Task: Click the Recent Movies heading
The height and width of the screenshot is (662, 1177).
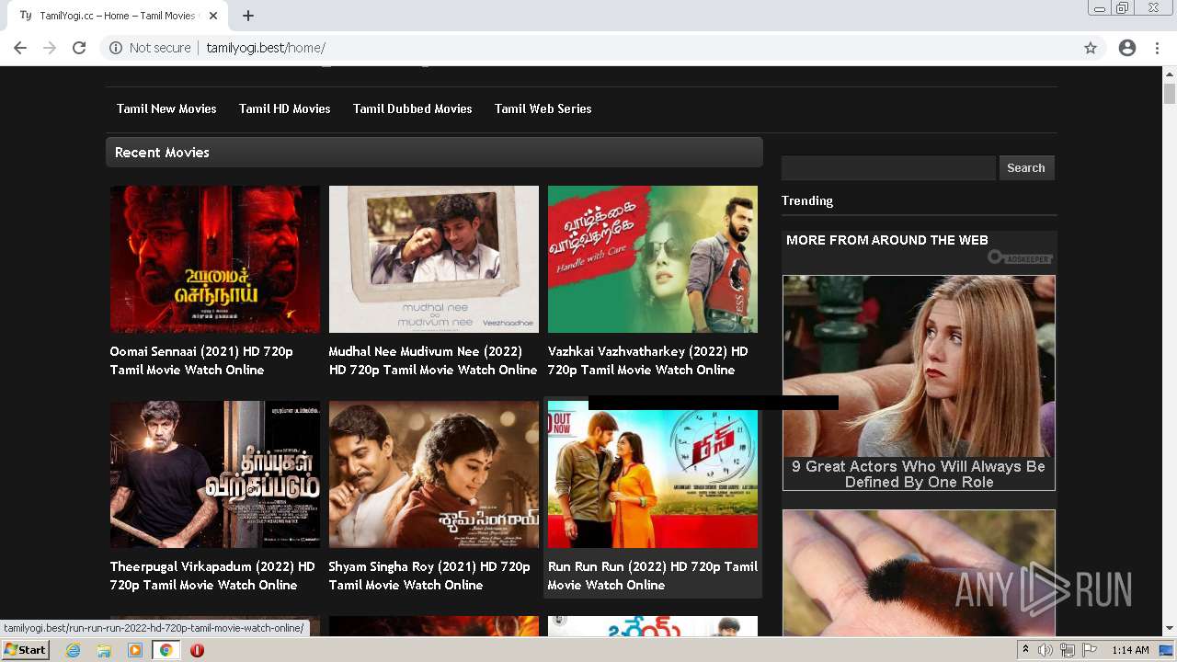Action: (x=162, y=153)
